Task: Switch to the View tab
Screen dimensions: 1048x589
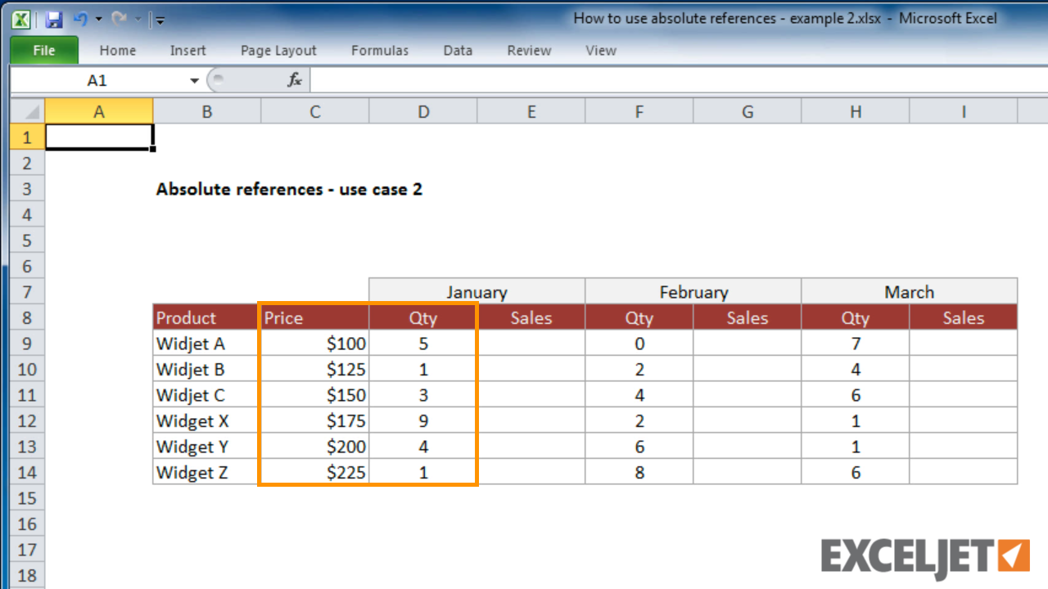Action: tap(601, 50)
